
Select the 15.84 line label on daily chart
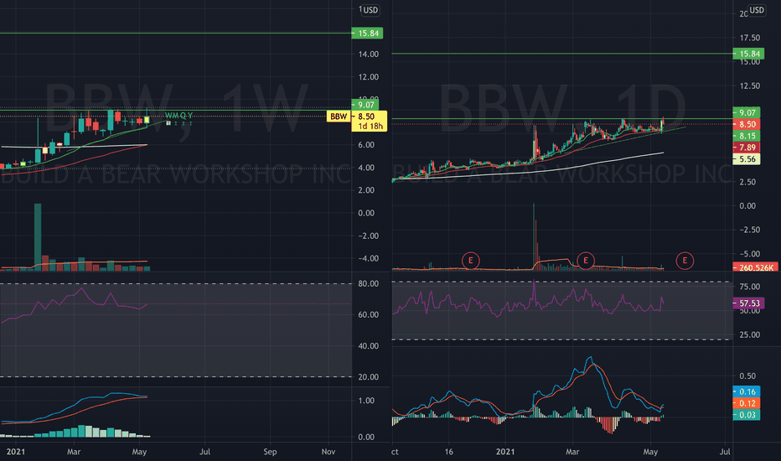pyautogui.click(x=748, y=54)
